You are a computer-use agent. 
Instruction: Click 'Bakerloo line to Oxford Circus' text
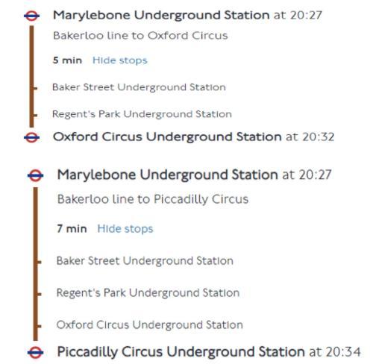click(x=140, y=36)
